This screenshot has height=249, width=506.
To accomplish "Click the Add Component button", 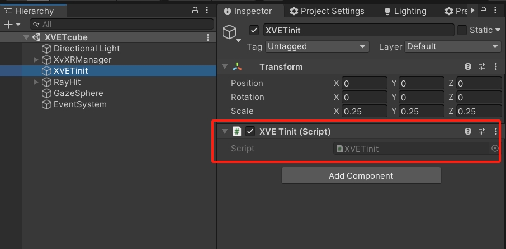I will coord(361,175).
